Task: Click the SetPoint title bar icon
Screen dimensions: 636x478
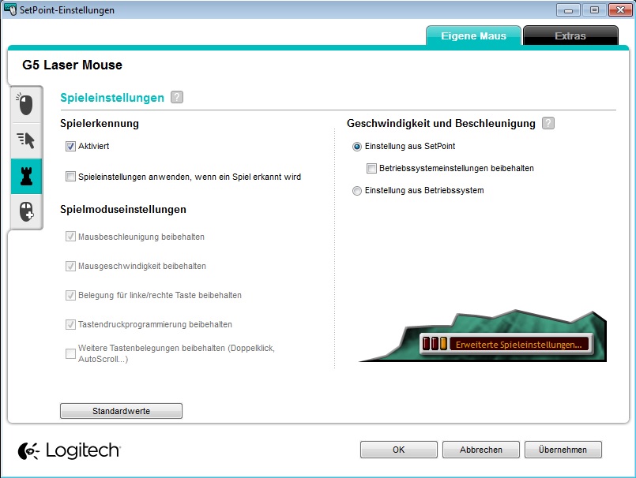Action: pos(10,9)
